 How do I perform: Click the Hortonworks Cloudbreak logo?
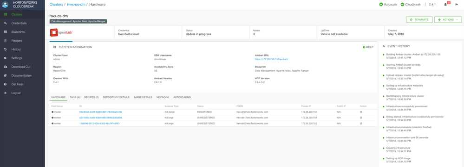point(5,5)
